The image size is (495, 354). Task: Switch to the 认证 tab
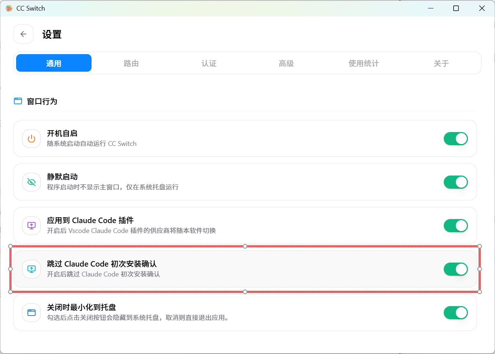209,63
